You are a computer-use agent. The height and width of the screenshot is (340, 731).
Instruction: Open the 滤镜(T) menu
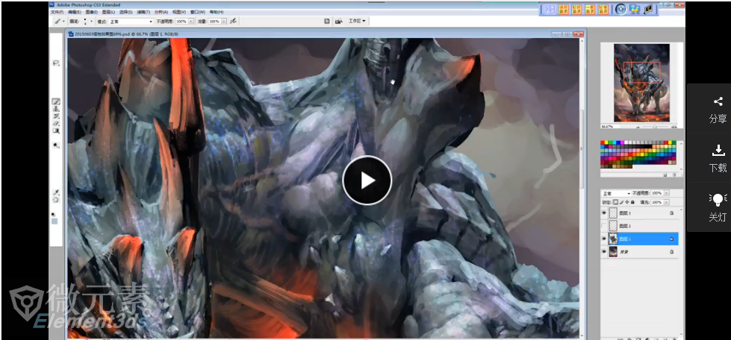(x=143, y=12)
